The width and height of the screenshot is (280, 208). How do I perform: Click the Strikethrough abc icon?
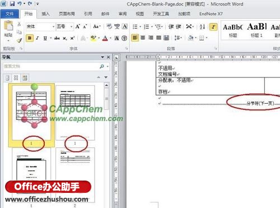57,38
